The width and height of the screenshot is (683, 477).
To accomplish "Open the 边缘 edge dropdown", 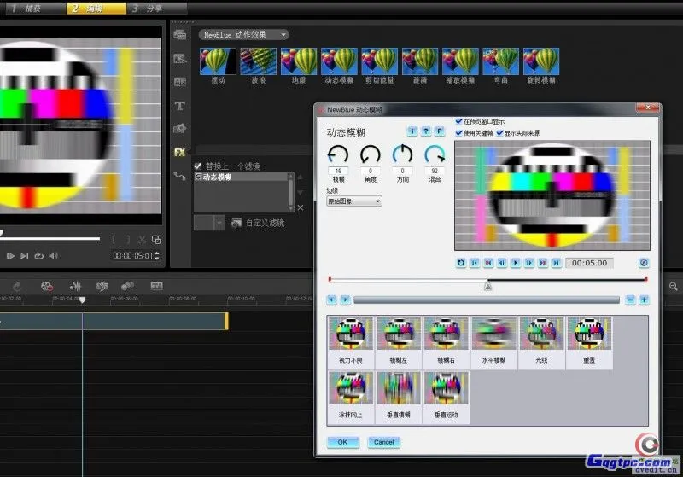I will point(354,201).
